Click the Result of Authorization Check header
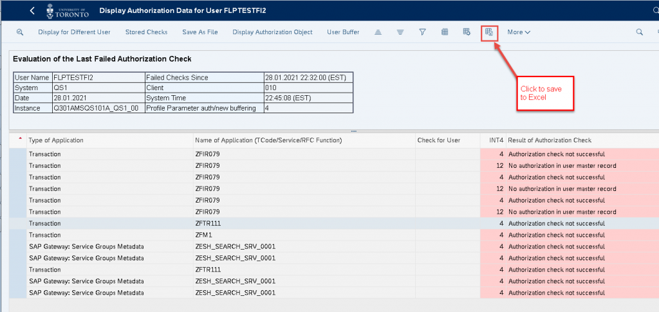This screenshot has height=312, width=659. click(550, 140)
